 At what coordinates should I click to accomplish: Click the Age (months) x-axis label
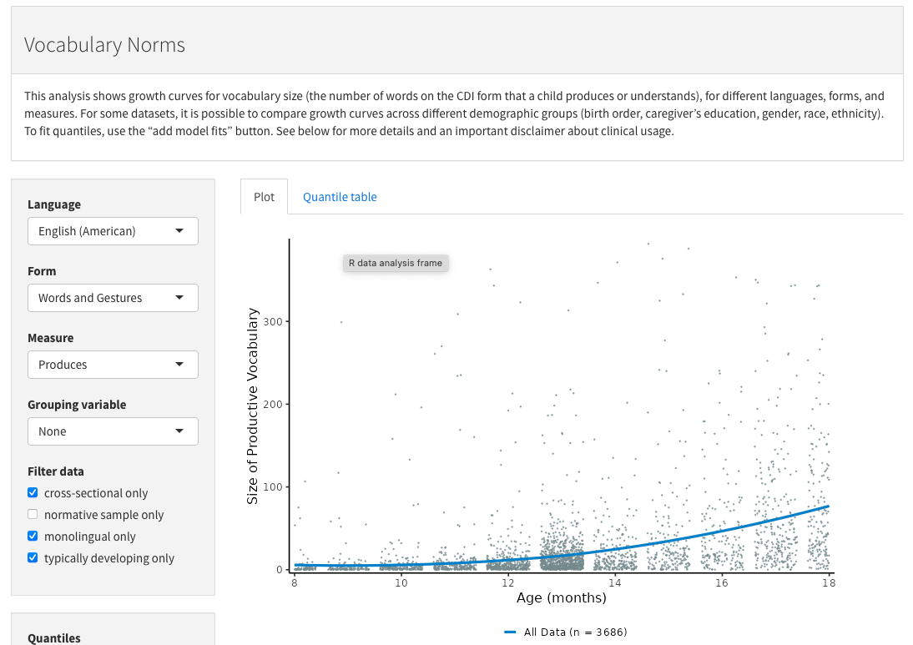pyautogui.click(x=561, y=597)
